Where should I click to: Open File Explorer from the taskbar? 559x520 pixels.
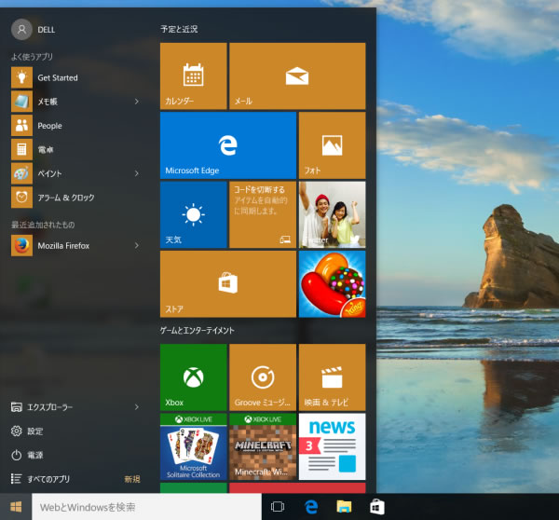pos(344,506)
